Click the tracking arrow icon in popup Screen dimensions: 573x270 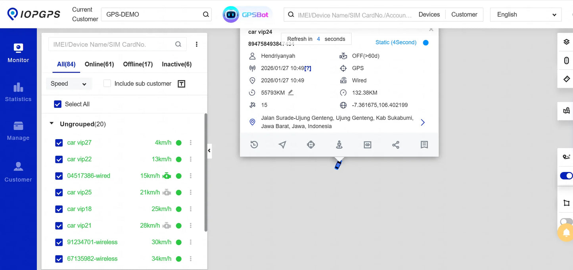coord(282,145)
